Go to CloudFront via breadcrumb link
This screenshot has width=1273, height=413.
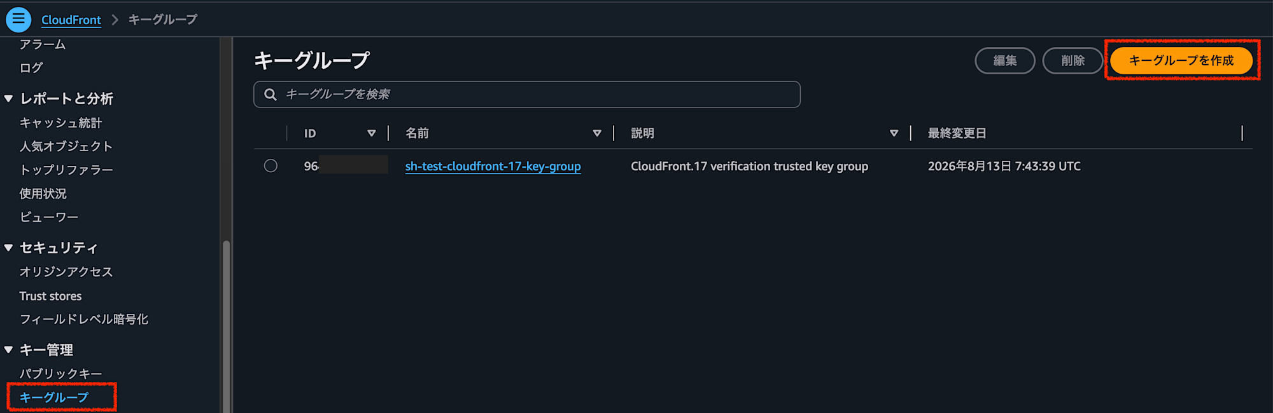(x=71, y=20)
